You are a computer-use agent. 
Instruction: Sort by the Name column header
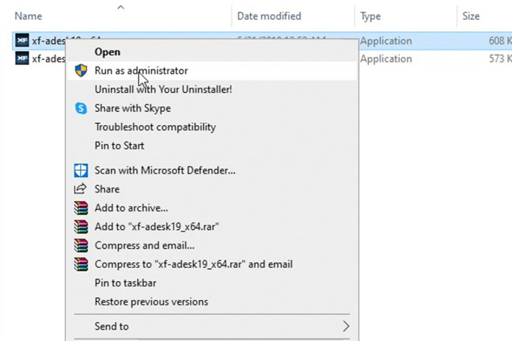(x=28, y=16)
